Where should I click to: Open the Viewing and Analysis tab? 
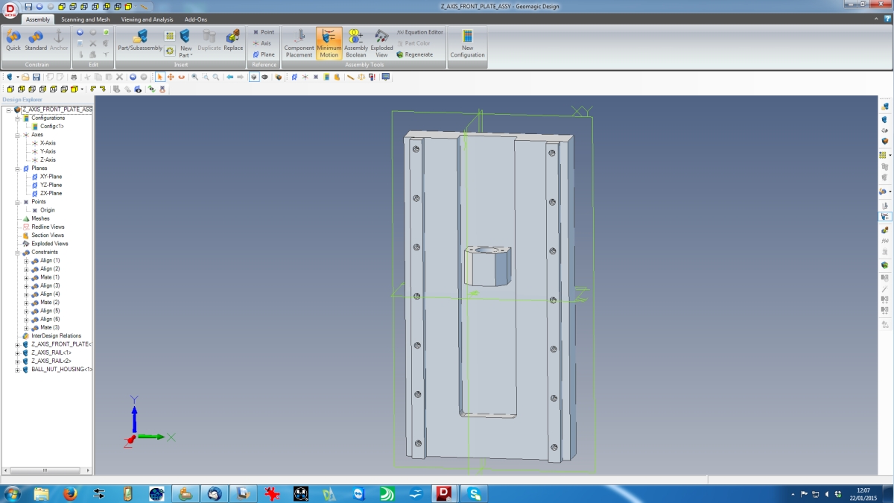(147, 19)
